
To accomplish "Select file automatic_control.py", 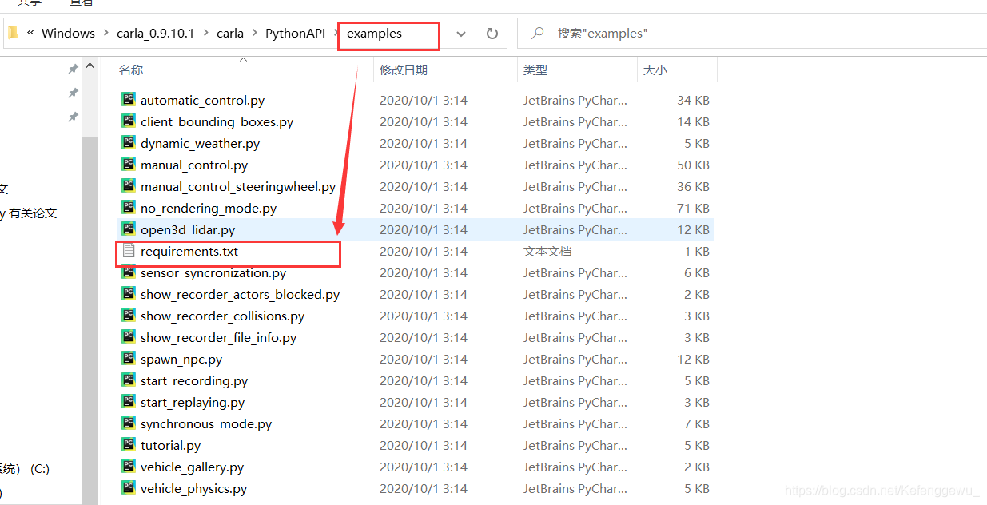I will [x=202, y=101].
